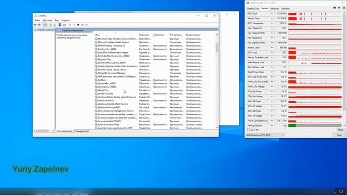This screenshot has height=195, width=347.
Task: Click the Restart service toolbar icon
Action: [x=87, y=25]
